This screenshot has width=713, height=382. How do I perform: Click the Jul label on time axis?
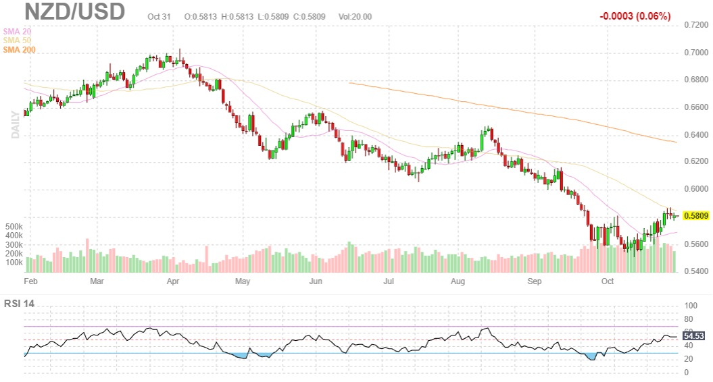[389, 281]
